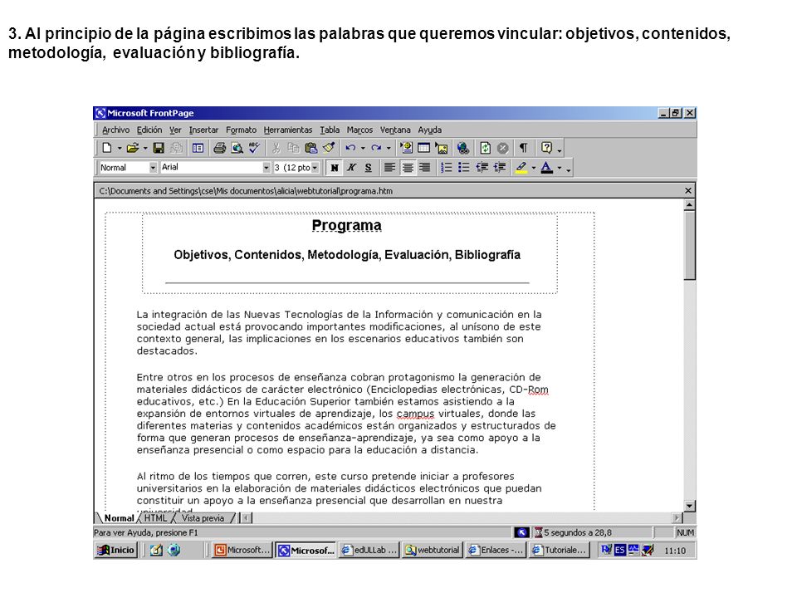
Task: Open the Help question mark icon
Action: pyautogui.click(x=546, y=148)
